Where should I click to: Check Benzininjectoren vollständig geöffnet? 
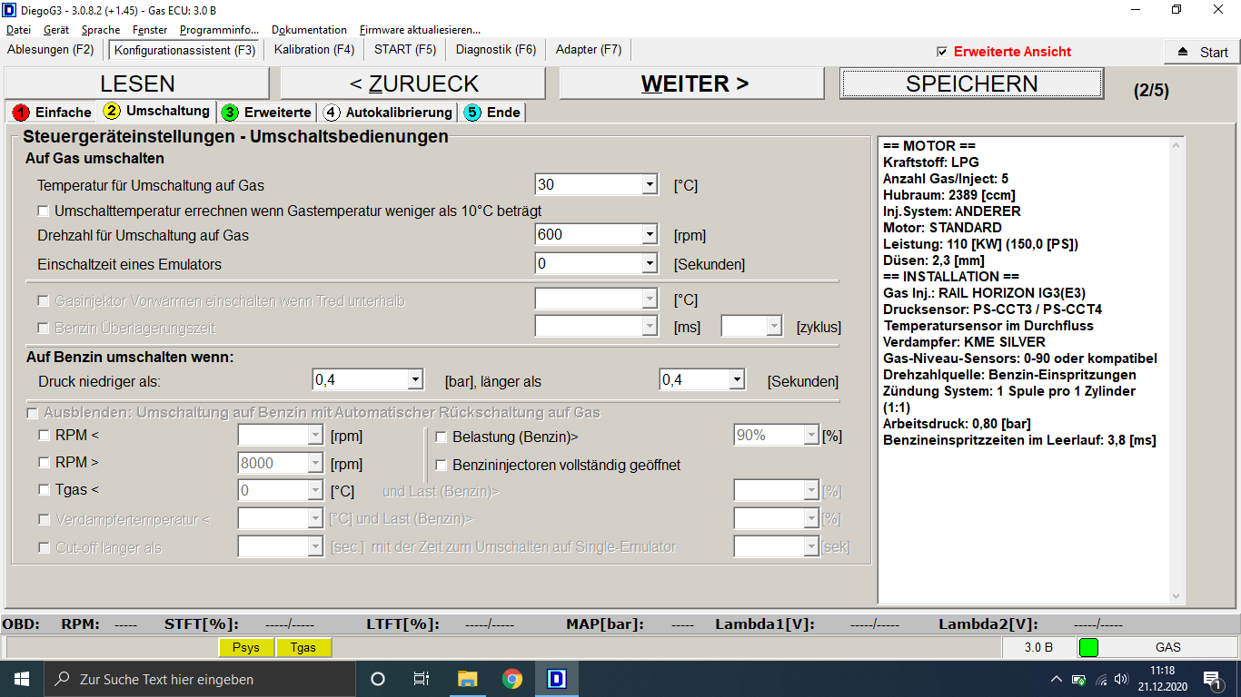(x=442, y=465)
